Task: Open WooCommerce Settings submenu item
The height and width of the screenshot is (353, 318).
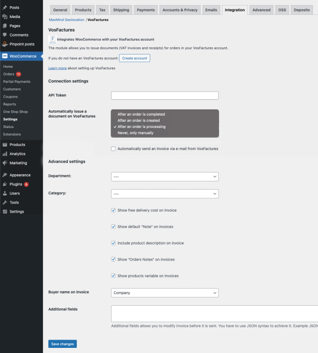Action: pos(10,119)
